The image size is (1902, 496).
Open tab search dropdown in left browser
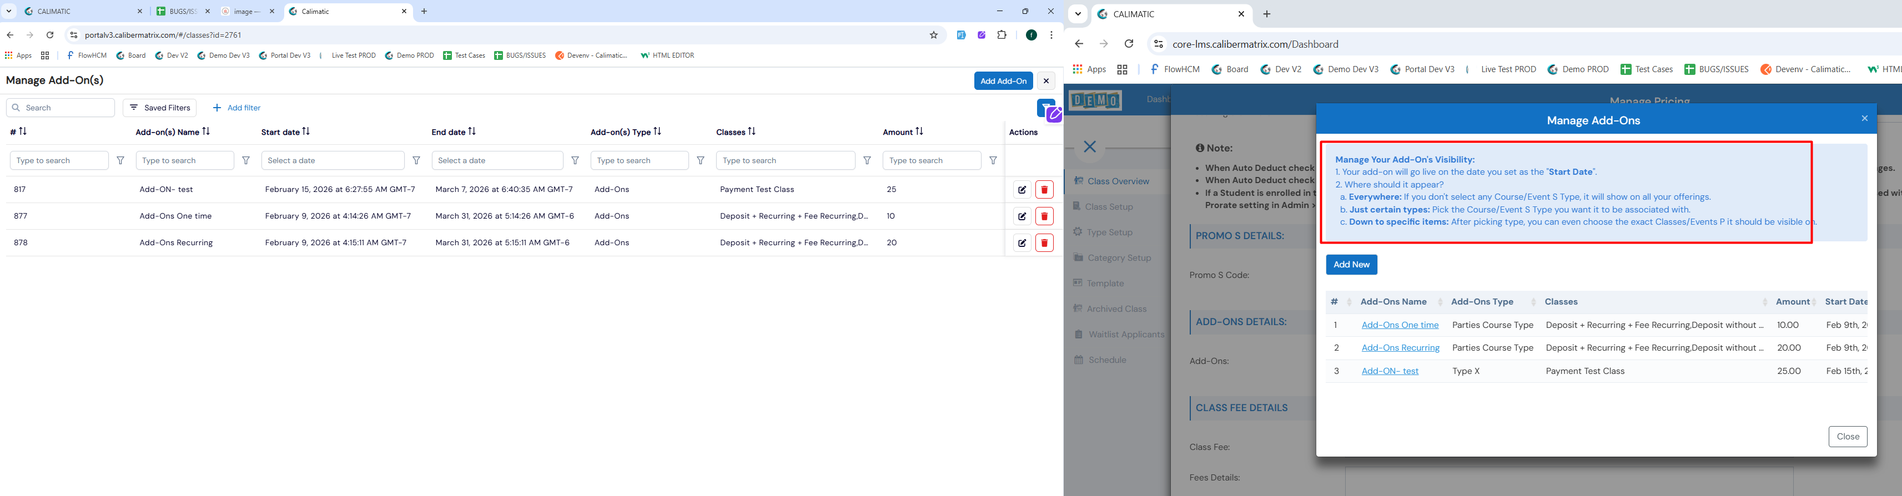pyautogui.click(x=9, y=12)
